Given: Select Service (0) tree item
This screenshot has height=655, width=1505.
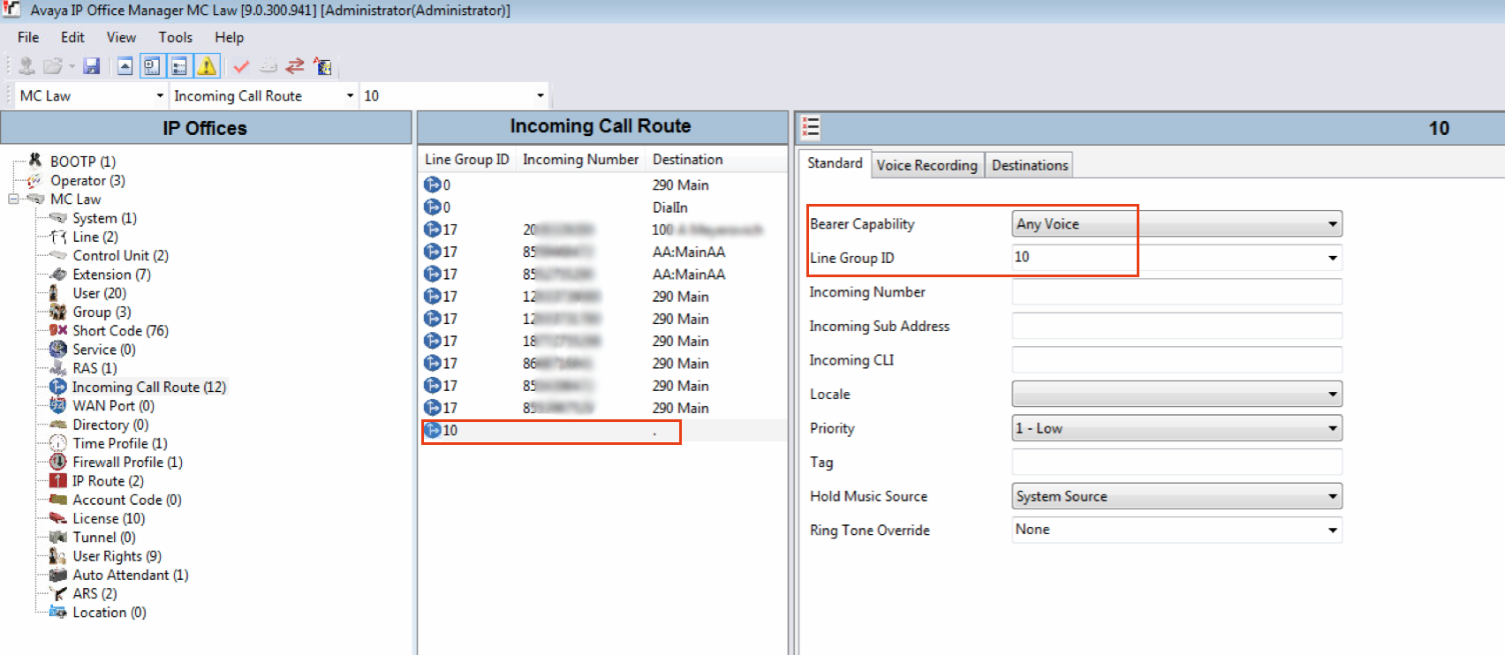Looking at the screenshot, I should click(x=103, y=350).
